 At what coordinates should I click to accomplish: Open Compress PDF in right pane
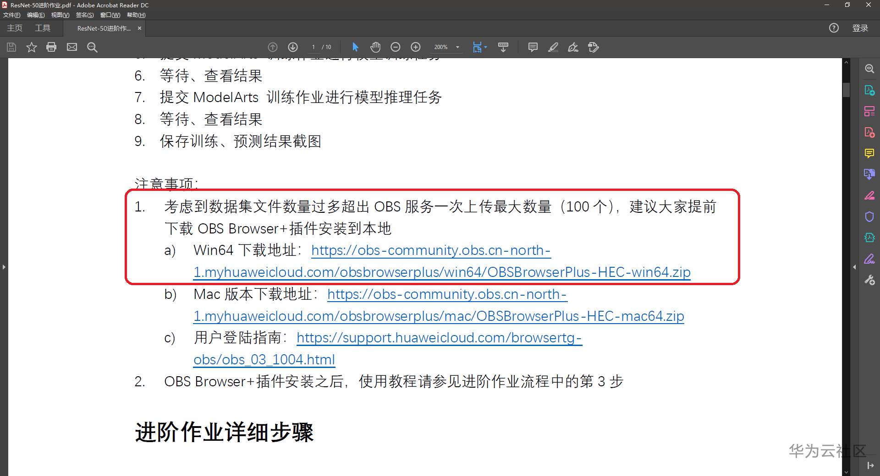[x=869, y=238]
